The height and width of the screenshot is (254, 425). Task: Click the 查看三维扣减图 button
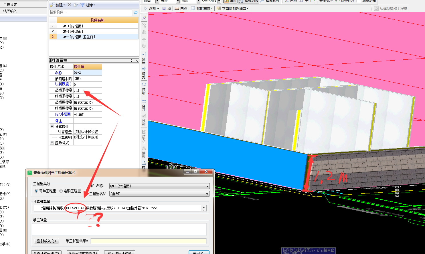tap(83, 253)
